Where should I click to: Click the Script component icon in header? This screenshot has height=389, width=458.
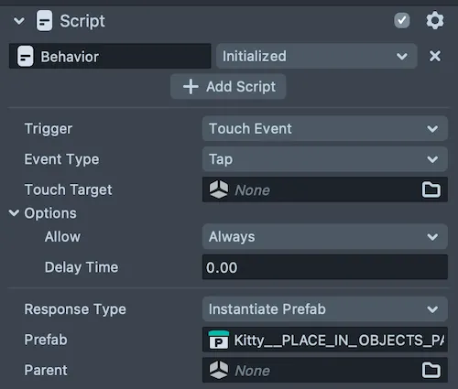tap(44, 21)
